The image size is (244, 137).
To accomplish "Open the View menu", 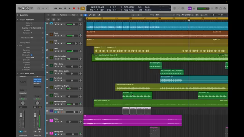I will tap(74, 15).
